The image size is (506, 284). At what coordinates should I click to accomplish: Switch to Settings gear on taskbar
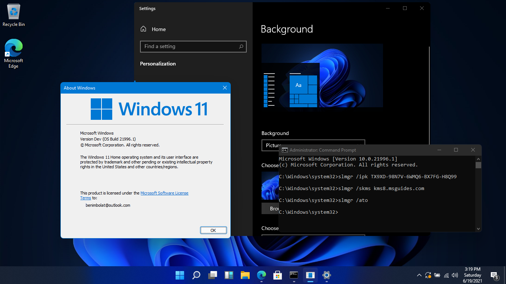click(x=326, y=275)
